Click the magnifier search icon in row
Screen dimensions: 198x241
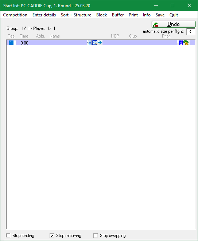pos(95,43)
